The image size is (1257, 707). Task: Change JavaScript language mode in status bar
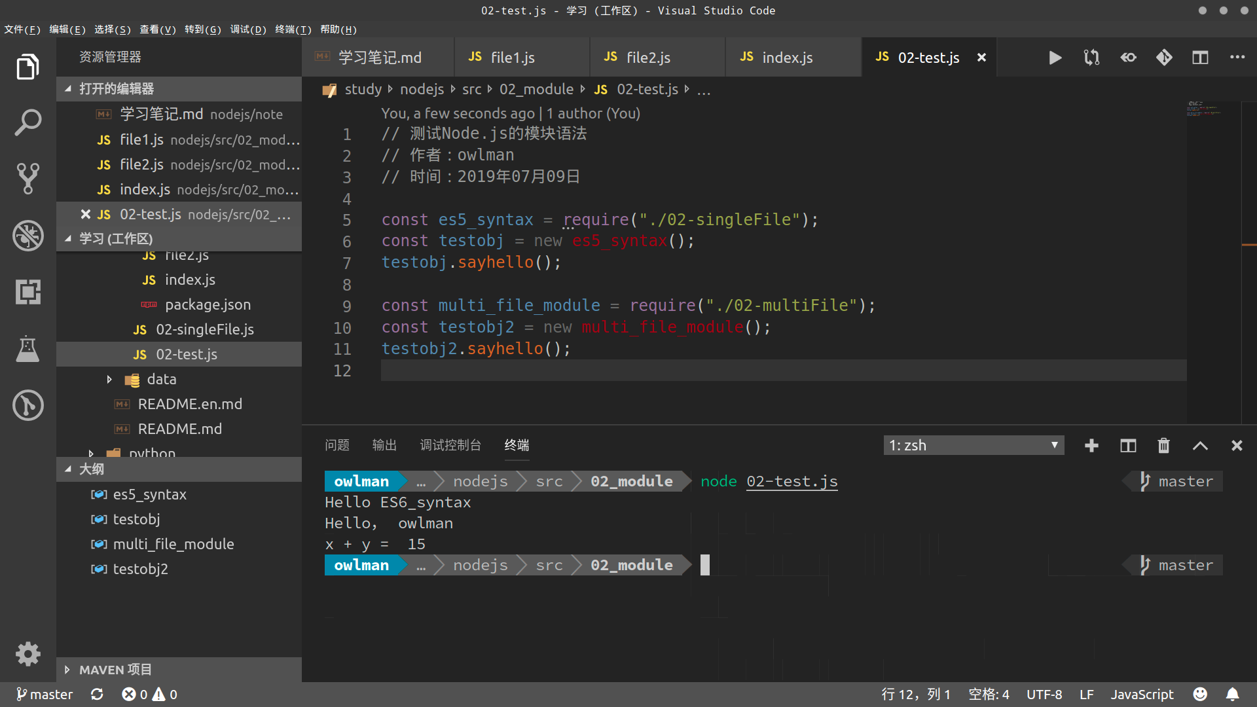point(1142,695)
